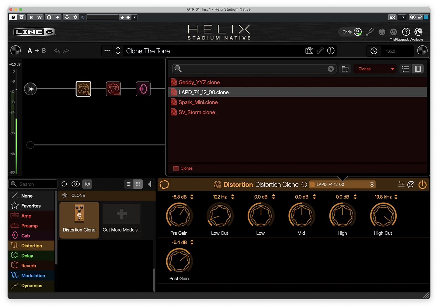Image resolution: width=438 pixels, height=308 pixels.
Task: Toggle the circle next to Distortion Clone name
Action: click(304, 185)
